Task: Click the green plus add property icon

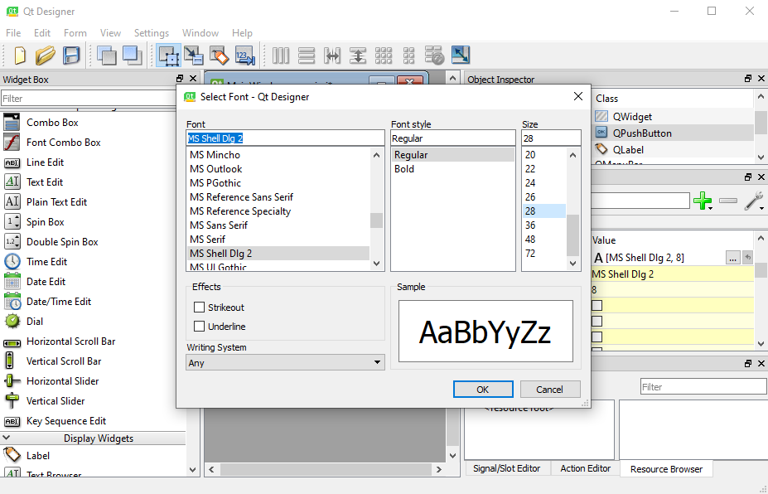Action: tap(702, 201)
